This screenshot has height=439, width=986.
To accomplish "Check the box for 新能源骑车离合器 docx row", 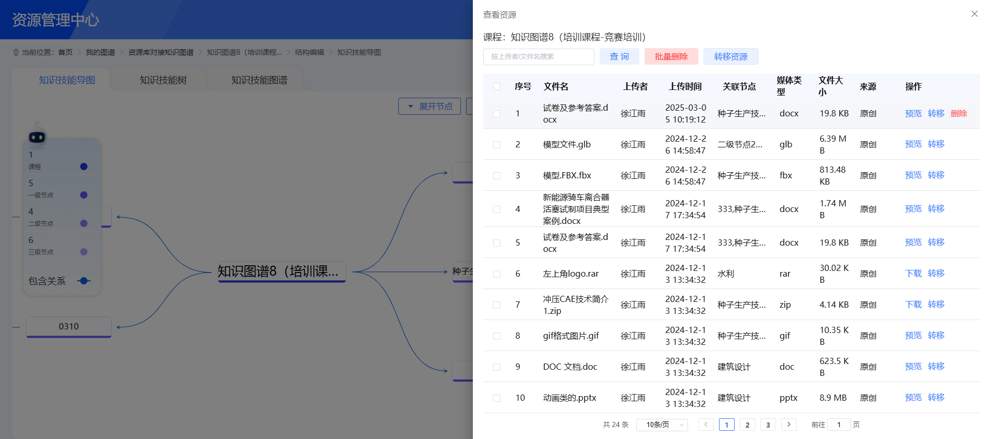I will point(497,209).
